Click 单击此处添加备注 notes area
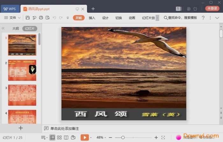223x142 pixels. coord(65,129)
